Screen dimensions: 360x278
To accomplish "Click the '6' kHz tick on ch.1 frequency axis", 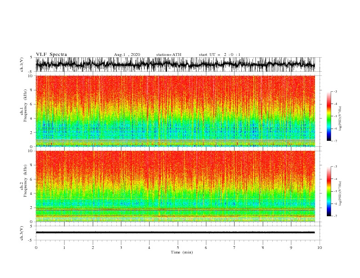I will (32, 104).
